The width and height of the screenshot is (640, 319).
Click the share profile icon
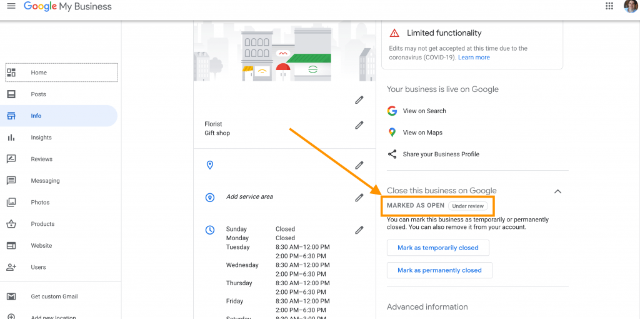(x=392, y=154)
